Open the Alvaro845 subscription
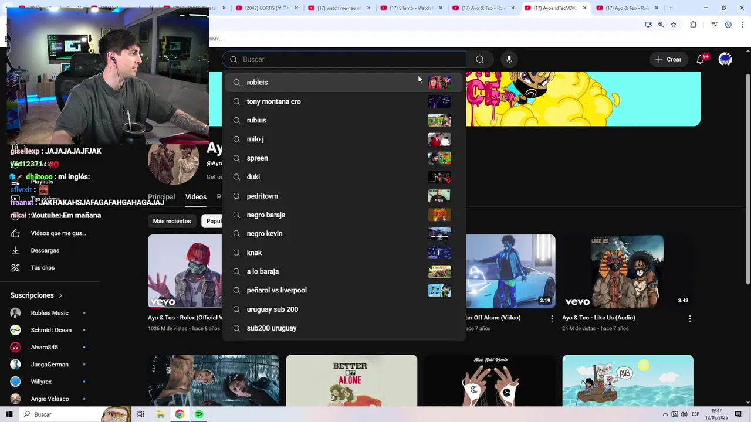This screenshot has height=422, width=751. tap(50, 347)
